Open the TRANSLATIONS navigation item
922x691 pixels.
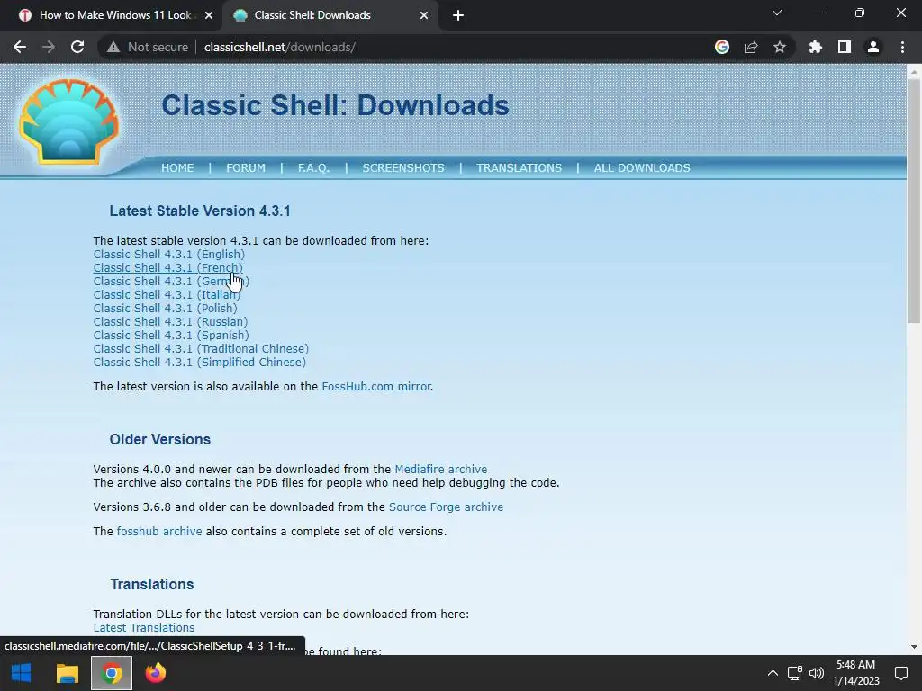click(x=520, y=168)
